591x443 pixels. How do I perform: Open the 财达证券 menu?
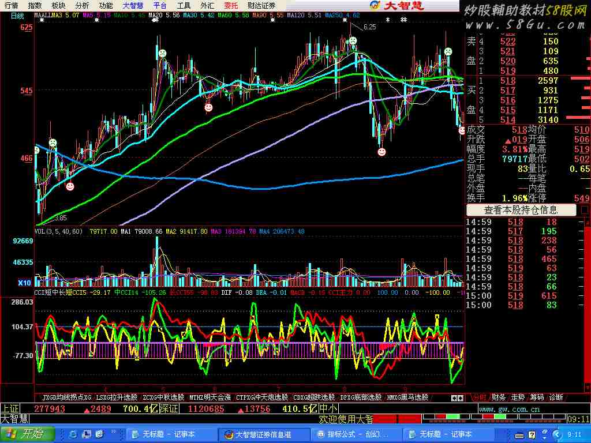(x=261, y=5)
